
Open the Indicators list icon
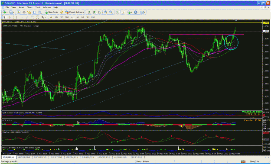[129, 12]
